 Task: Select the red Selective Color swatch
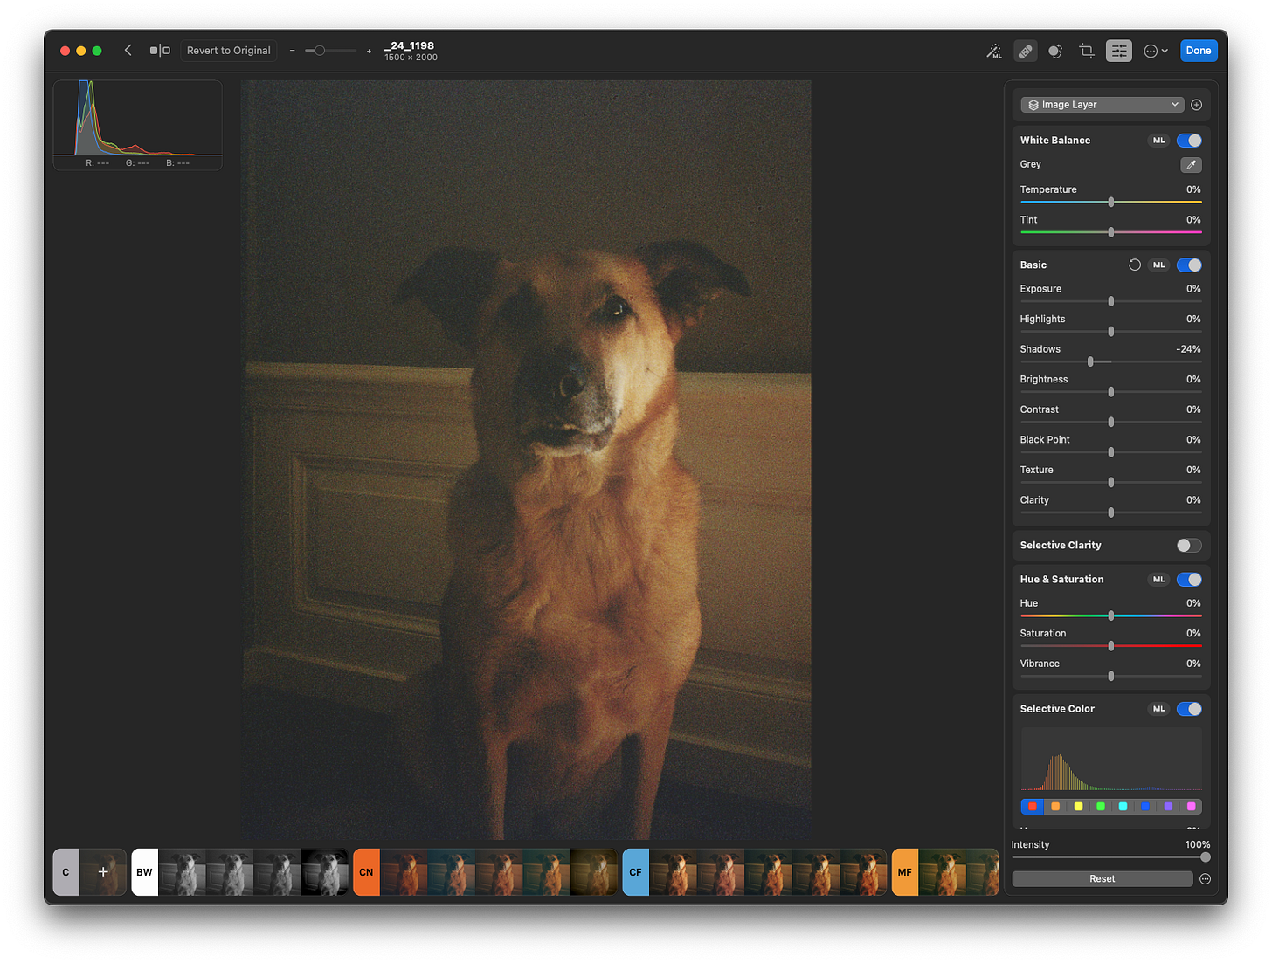click(x=1033, y=807)
